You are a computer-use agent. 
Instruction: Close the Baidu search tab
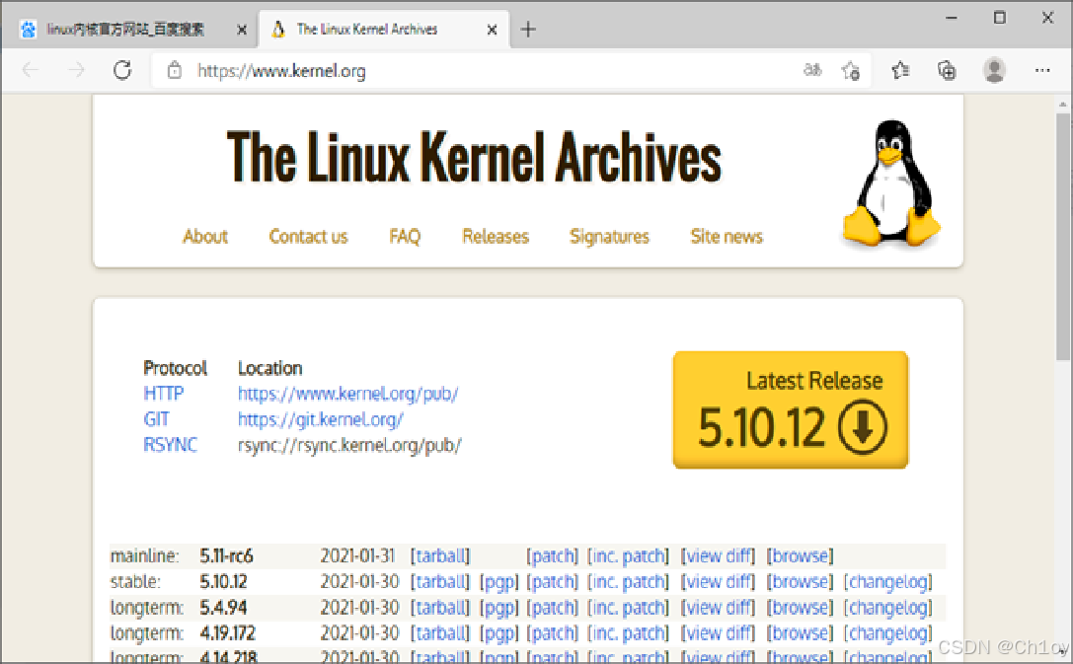pyautogui.click(x=242, y=30)
